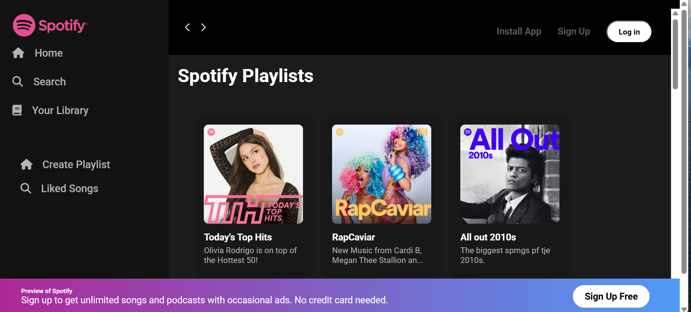Click the magnifier icon beside Search

pos(17,81)
